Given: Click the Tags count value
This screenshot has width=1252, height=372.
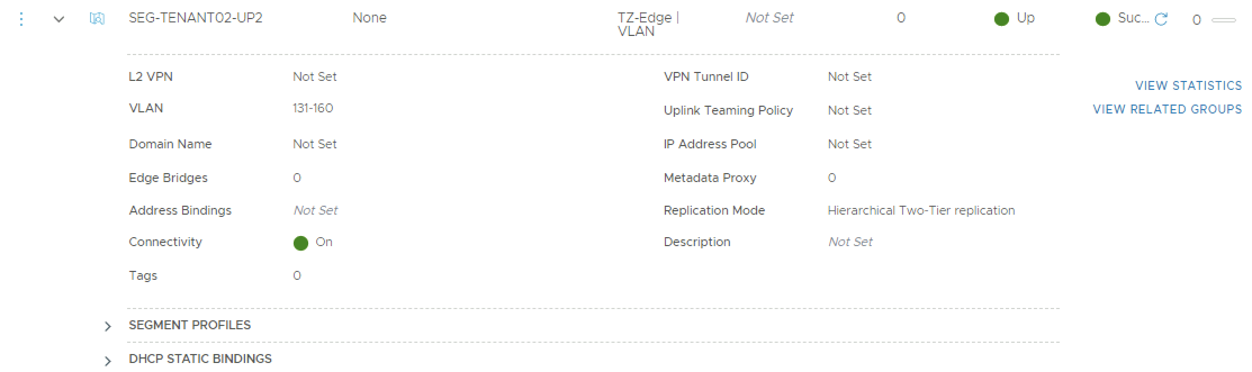Looking at the screenshot, I should (x=297, y=275).
